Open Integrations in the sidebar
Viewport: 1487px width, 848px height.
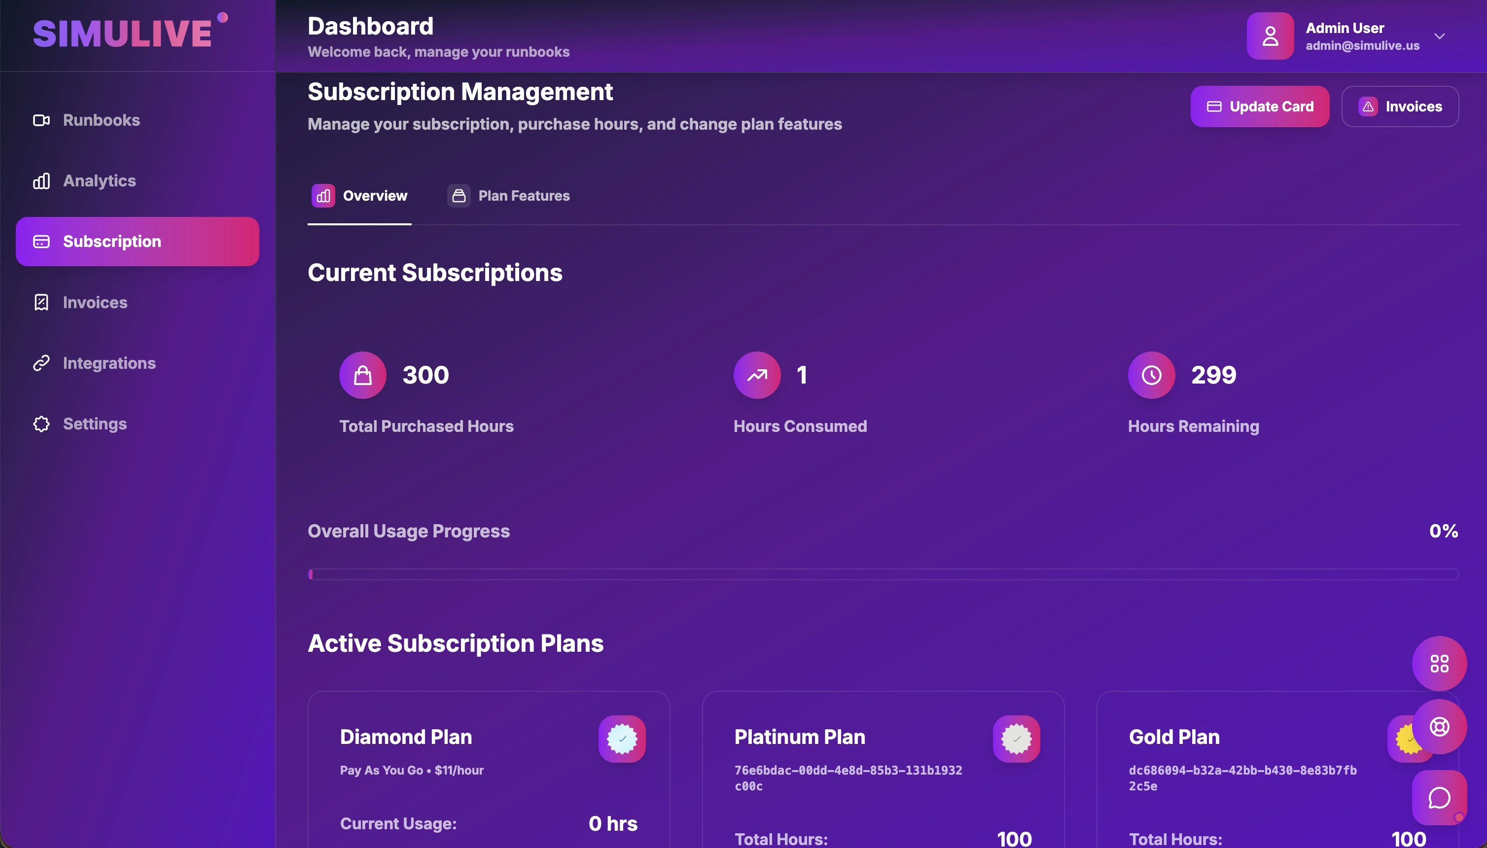(109, 363)
